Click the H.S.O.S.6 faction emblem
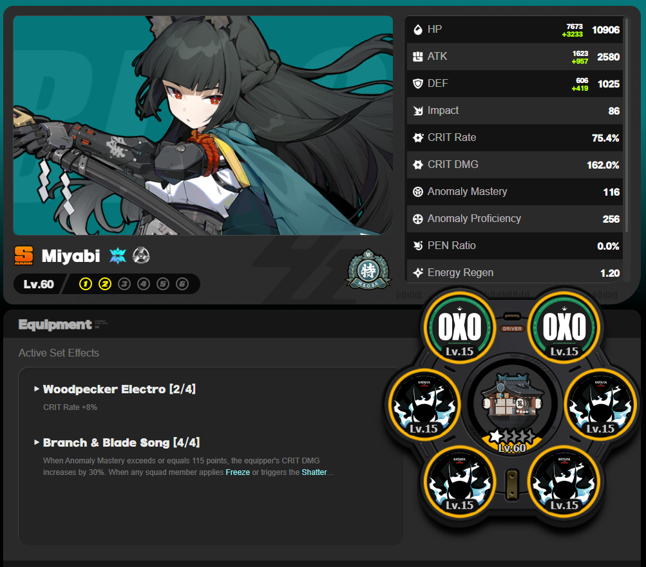 tap(368, 270)
